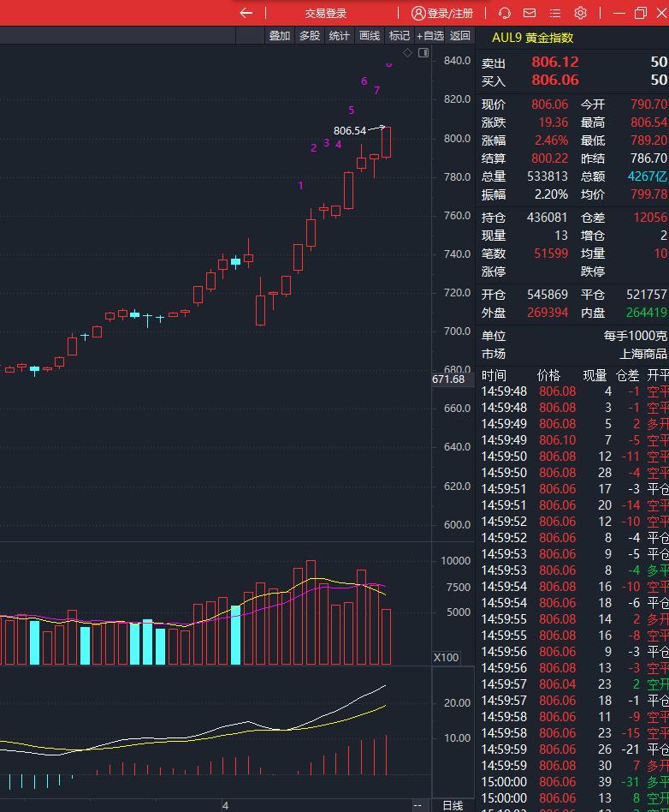This screenshot has height=812, width=669.
Task: Open customer service headset icon
Action: (505, 13)
